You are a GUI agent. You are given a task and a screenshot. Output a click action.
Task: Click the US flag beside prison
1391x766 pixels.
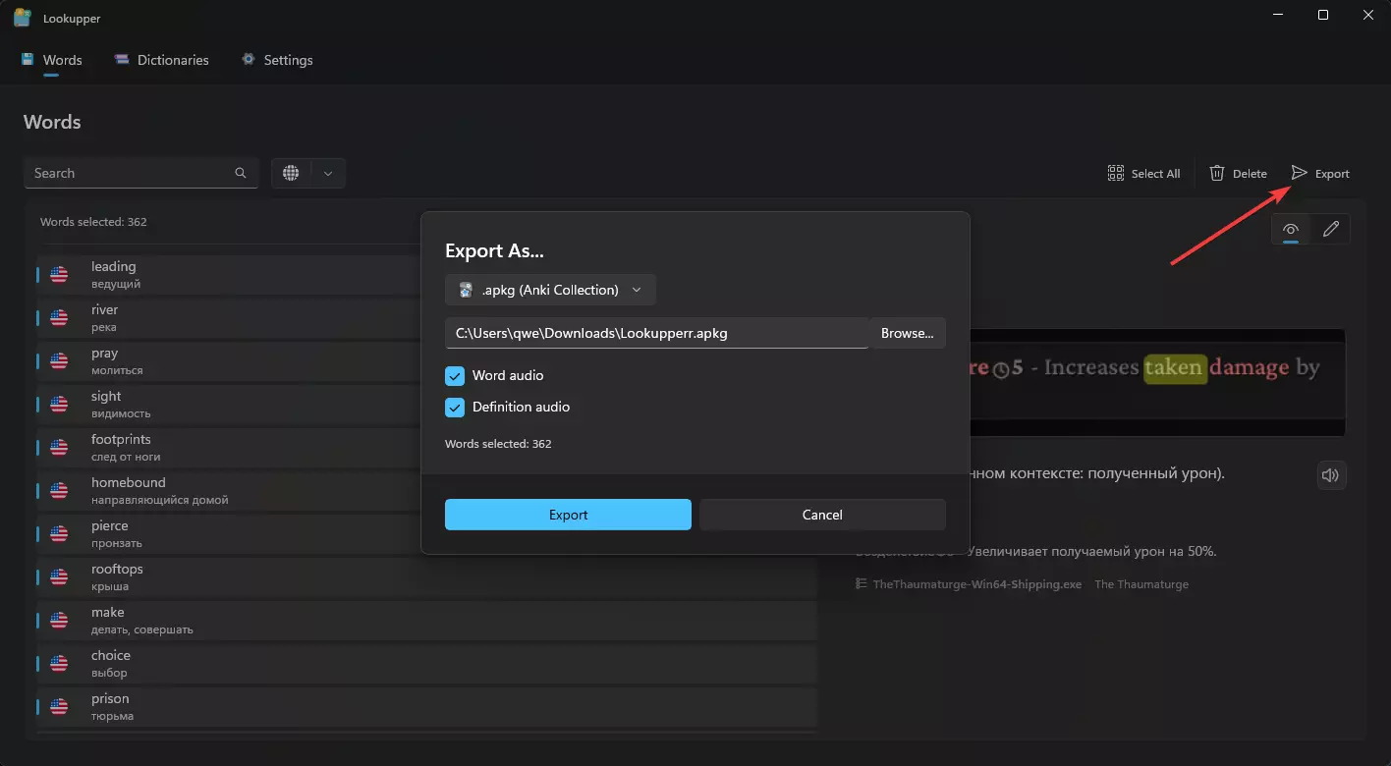pos(59,707)
